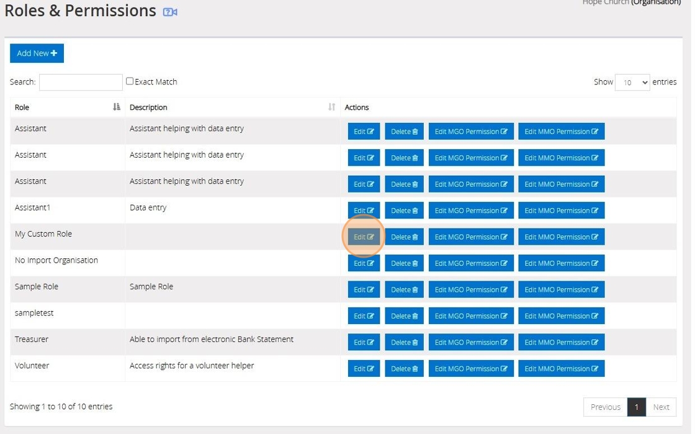Edit MGO Permission for Treasurer role
Image resolution: width=695 pixels, height=434 pixels.
[471, 343]
